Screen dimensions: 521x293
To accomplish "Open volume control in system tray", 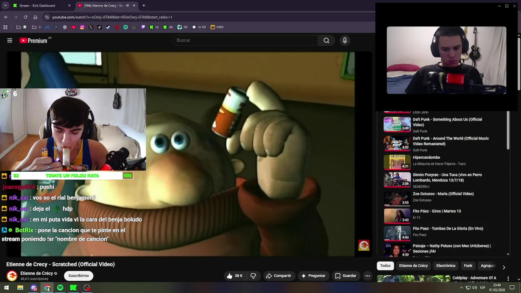I will [x=474, y=288].
